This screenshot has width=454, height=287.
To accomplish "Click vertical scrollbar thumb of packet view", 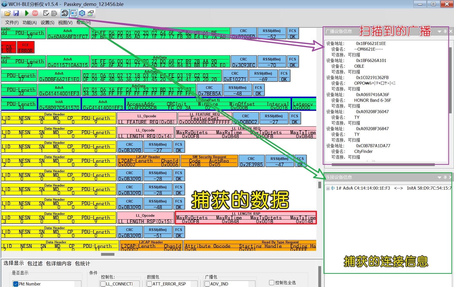I will coord(320,185).
